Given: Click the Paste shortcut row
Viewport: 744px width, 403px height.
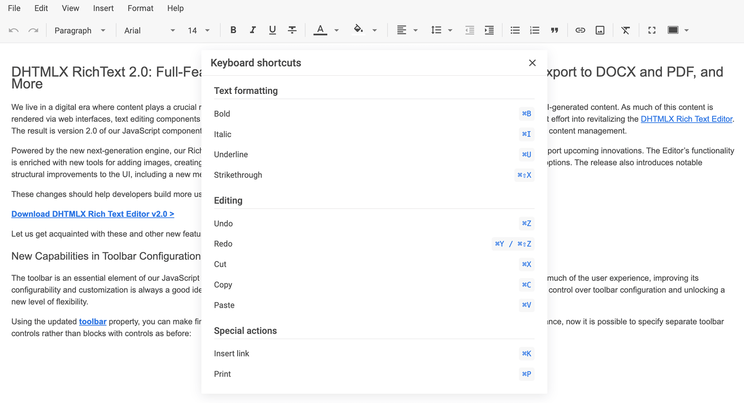Looking at the screenshot, I should [x=374, y=305].
